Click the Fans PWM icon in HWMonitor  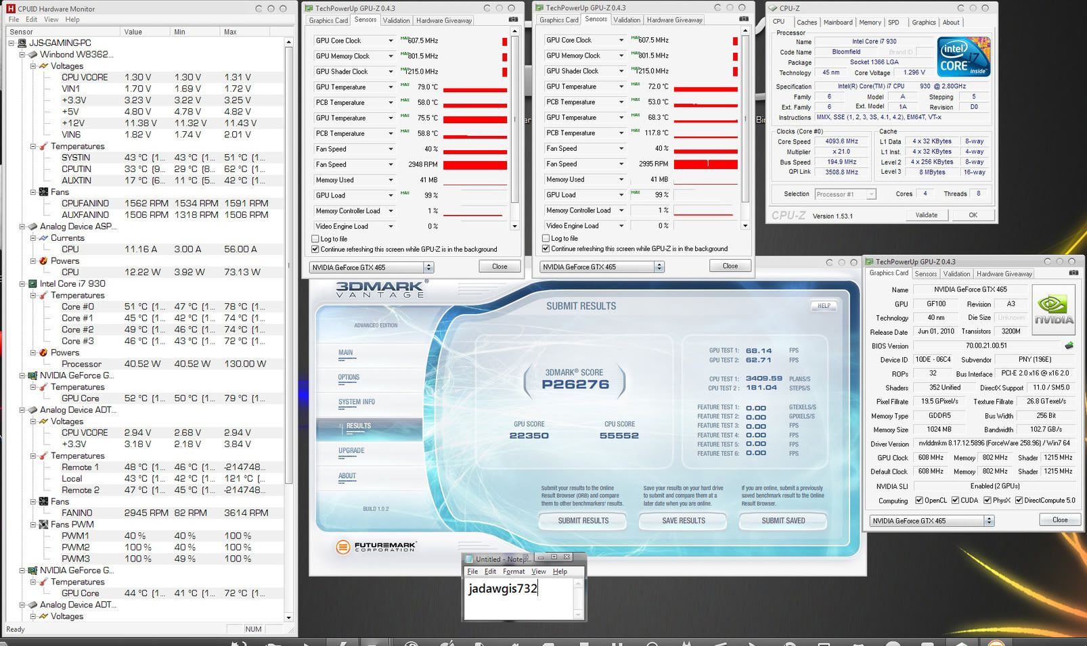pos(43,524)
